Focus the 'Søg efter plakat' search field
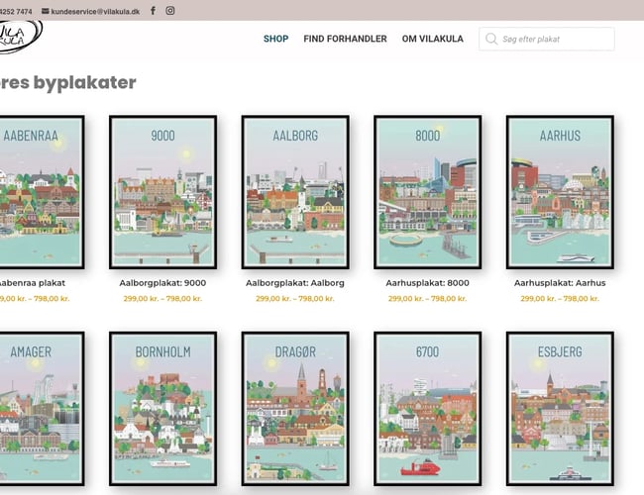The image size is (644, 495). tap(547, 39)
